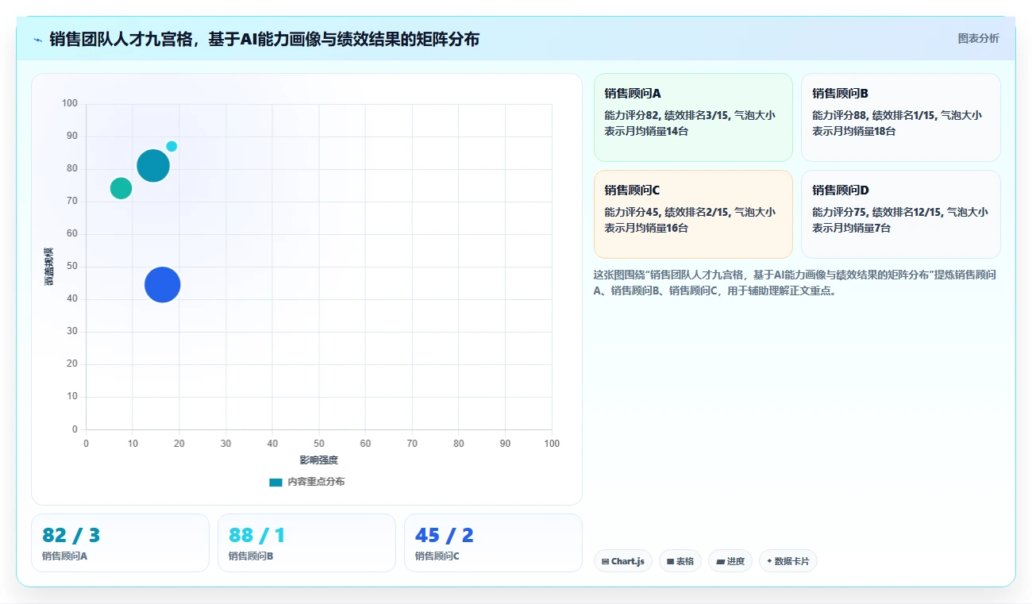This screenshot has width=1032, height=604.
Task: Click the icon in the 进度 chip
Action: (x=720, y=561)
